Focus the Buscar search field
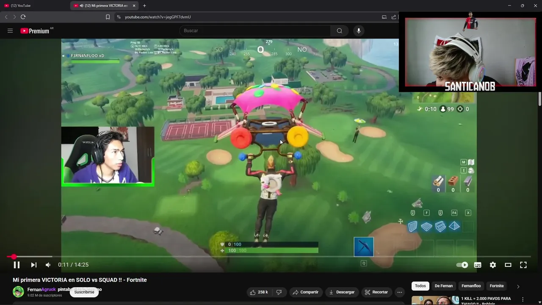This screenshot has width=542, height=305. pos(255,30)
